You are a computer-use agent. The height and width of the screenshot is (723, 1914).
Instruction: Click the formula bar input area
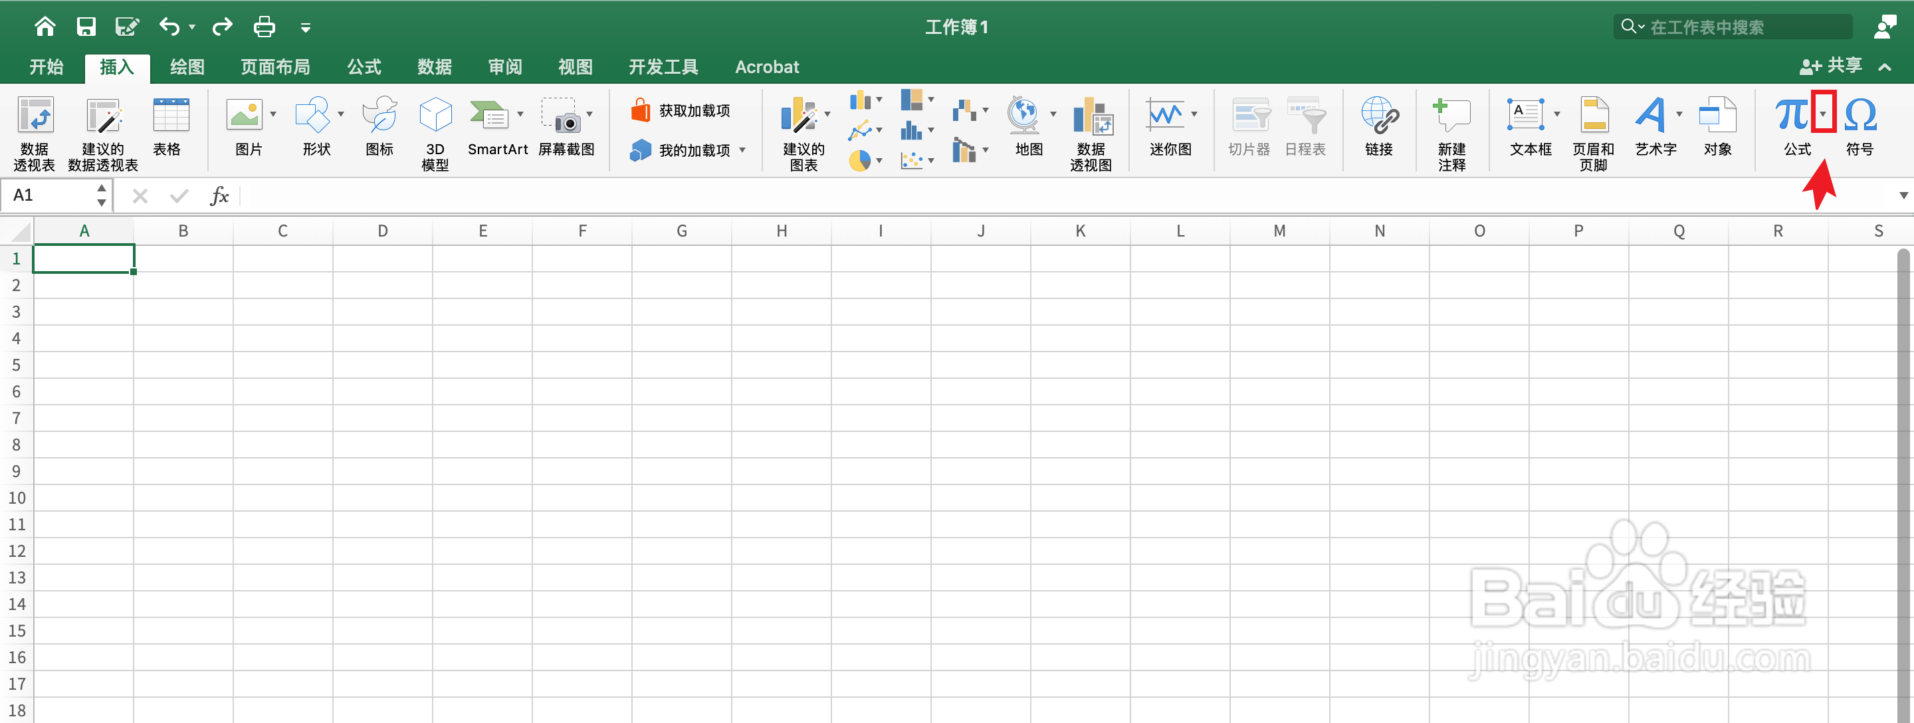coord(1067,195)
